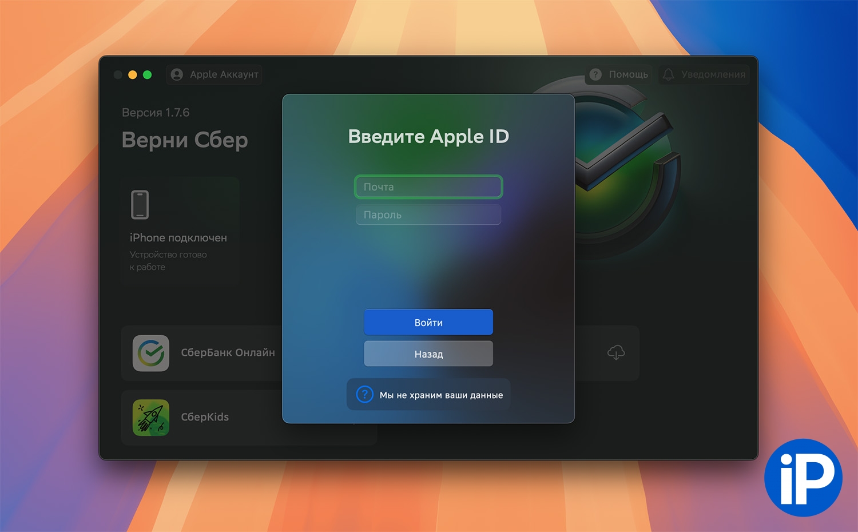
Task: Click the Устройство готово к работе text
Action: point(168,261)
